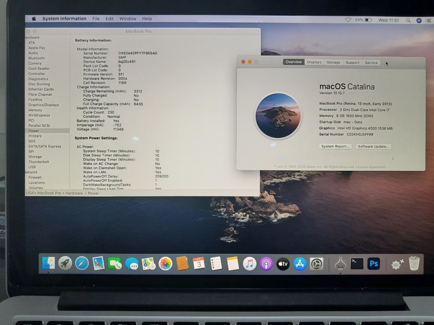This screenshot has width=434, height=325.
Task: Select Power in sidebar
Action: 34,131
